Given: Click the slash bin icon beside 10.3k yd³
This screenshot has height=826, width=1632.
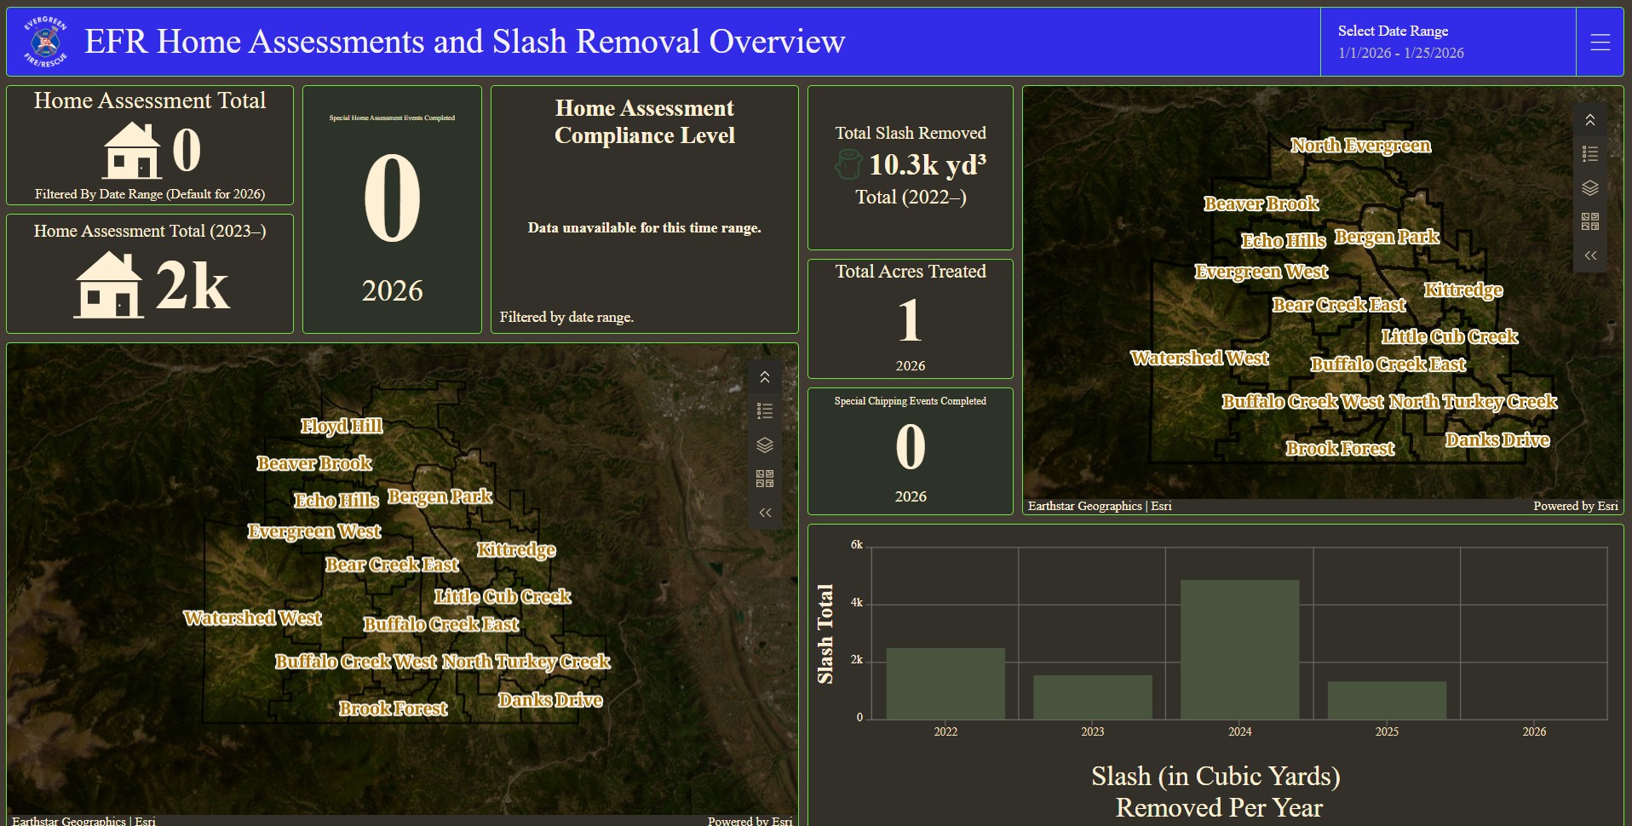Looking at the screenshot, I should click(x=849, y=163).
